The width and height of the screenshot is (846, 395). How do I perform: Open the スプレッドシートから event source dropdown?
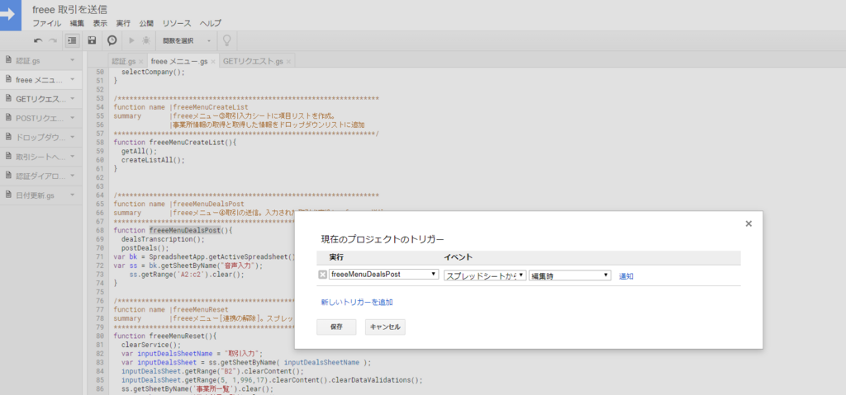pyautogui.click(x=485, y=275)
